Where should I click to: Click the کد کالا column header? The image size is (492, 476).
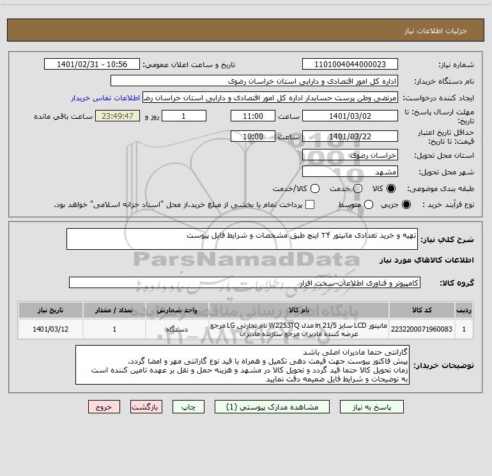point(422,311)
